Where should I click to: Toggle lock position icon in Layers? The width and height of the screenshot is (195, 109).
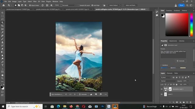(x=171, y=84)
